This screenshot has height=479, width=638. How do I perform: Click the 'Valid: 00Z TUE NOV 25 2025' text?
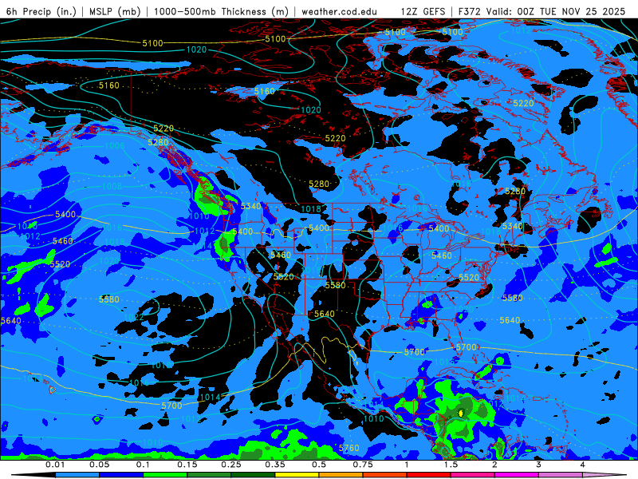pos(556,11)
